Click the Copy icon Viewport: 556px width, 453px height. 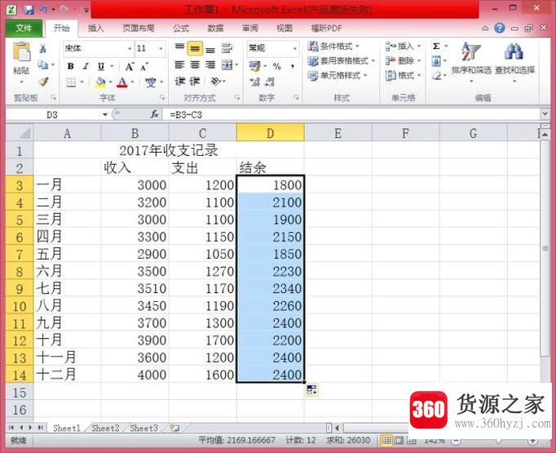coord(43,65)
